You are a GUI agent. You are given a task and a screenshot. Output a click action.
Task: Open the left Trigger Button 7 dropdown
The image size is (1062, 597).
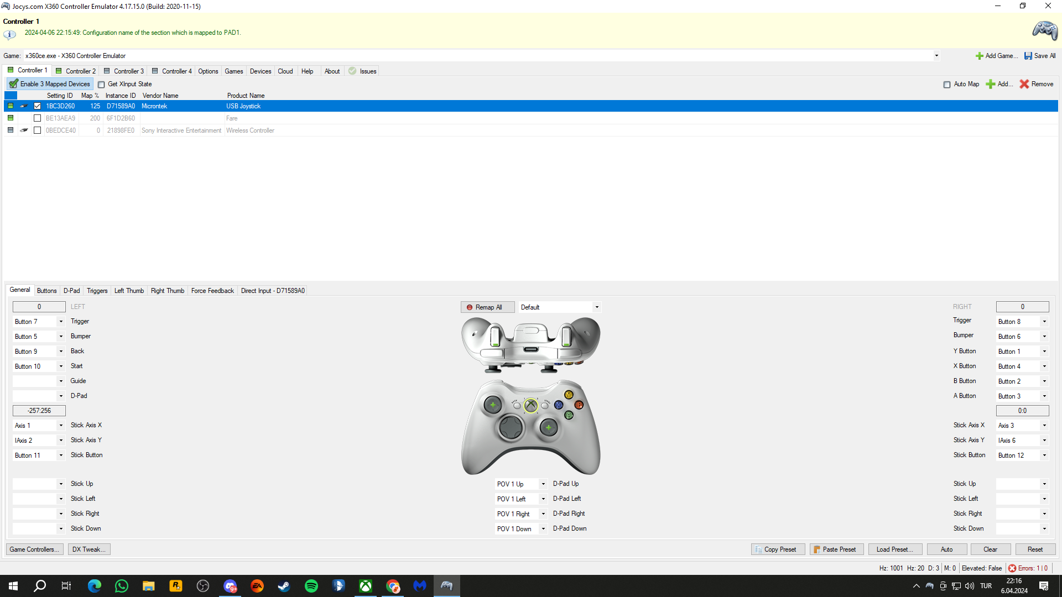click(61, 322)
